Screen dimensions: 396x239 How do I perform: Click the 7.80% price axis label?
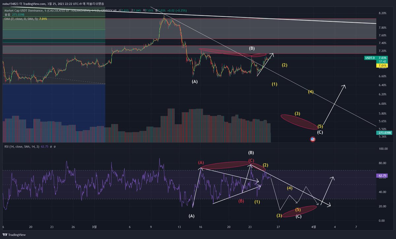pos(382,28)
